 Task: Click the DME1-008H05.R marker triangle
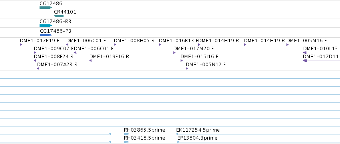(115, 45)
